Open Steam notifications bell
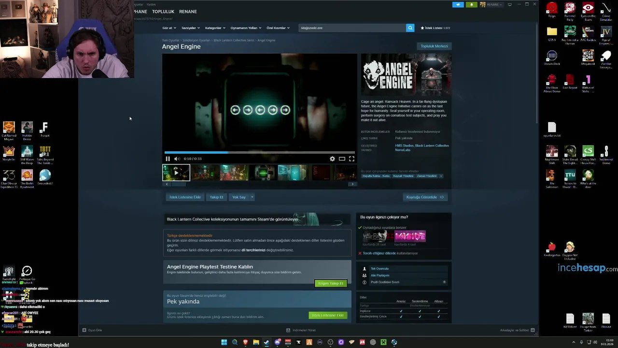Viewport: 618px width, 348px height. (471, 4)
